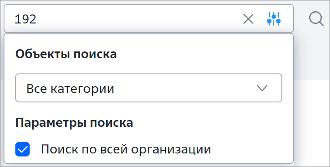The width and height of the screenshot is (330, 167).
Task: Run the search with the magnifier icon
Action: pos(316,19)
